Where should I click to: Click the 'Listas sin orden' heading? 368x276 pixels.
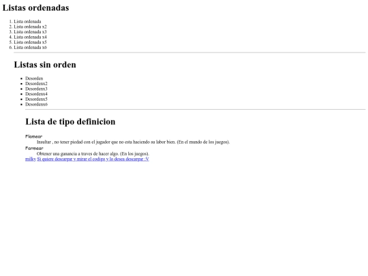point(45,65)
